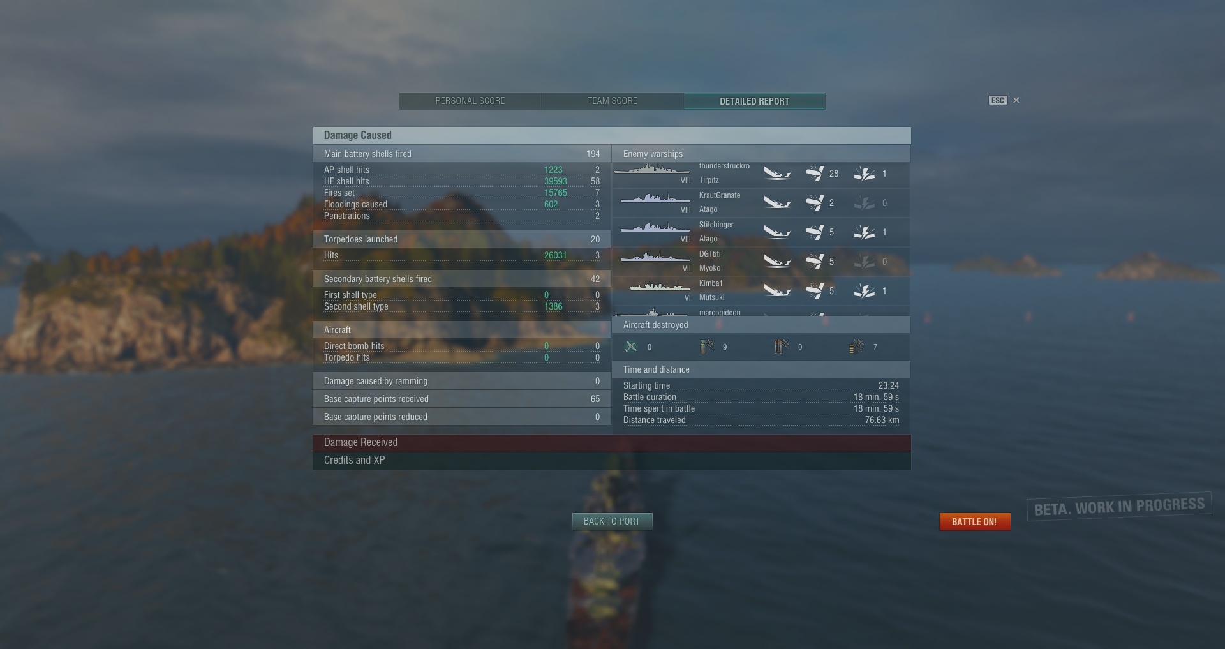The image size is (1225, 649).
Task: Click the sunk ship icon for KrautGranate
Action: pyautogui.click(x=777, y=203)
